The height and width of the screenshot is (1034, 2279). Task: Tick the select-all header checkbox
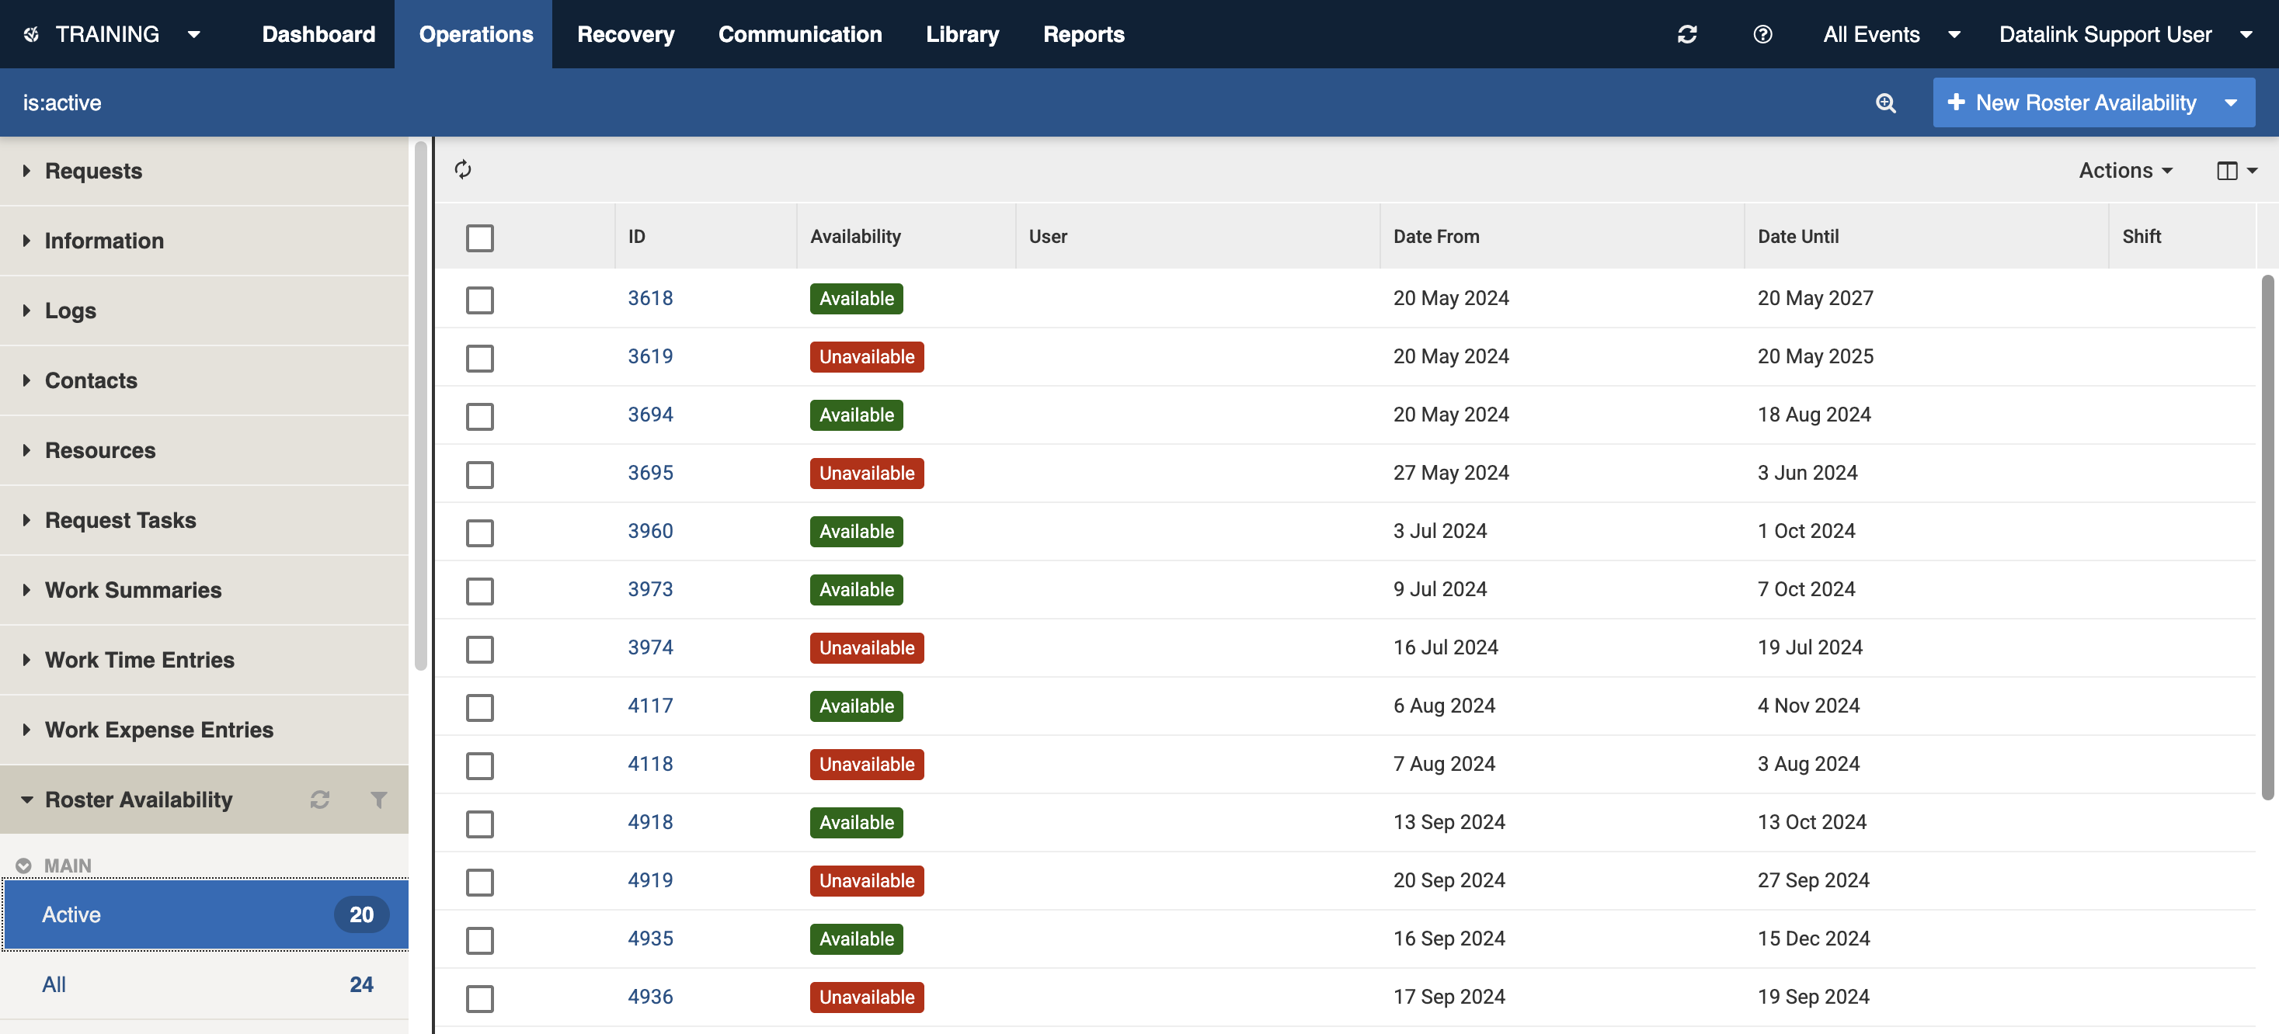(x=479, y=237)
